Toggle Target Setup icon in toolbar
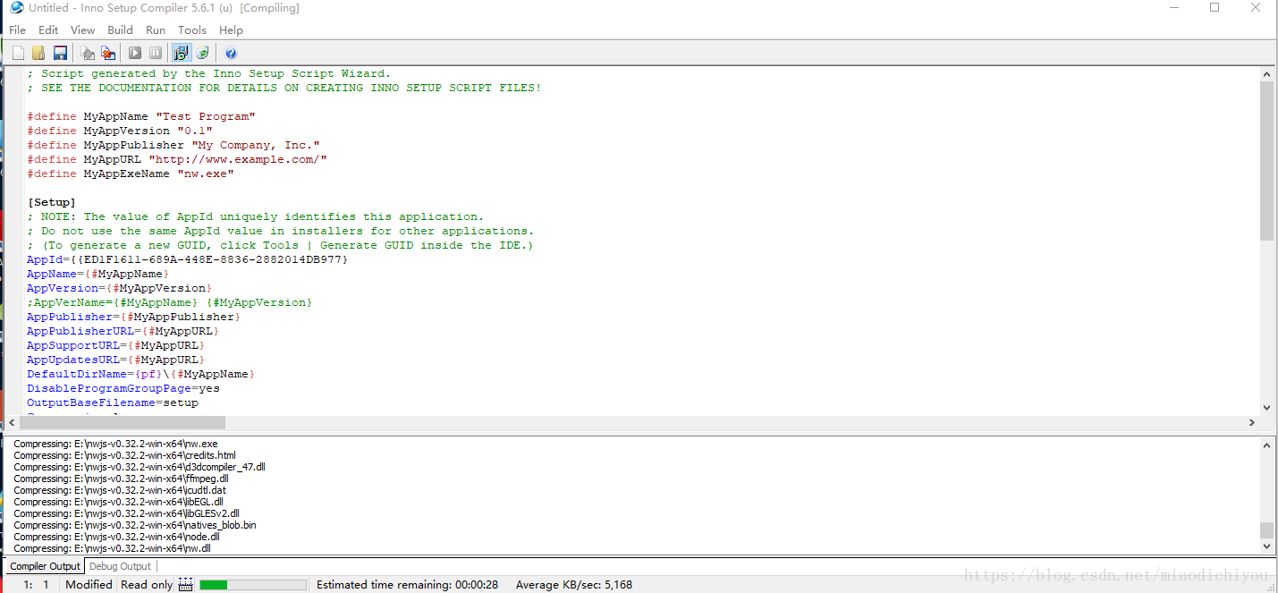The image size is (1278, 593). point(182,53)
